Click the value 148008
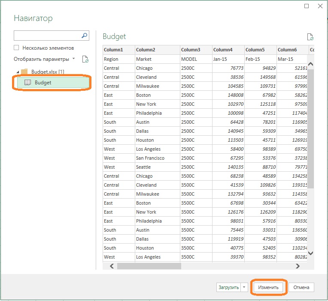328x301 pixels. pyautogui.click(x=236, y=95)
